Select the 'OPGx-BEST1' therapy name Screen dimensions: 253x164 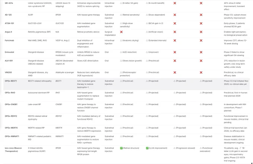coord(11,81)
